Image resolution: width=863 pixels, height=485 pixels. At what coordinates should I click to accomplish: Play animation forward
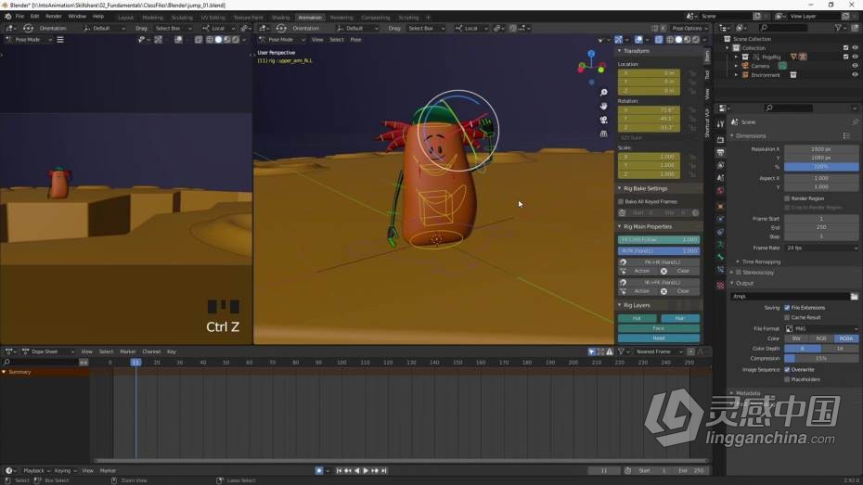click(366, 471)
